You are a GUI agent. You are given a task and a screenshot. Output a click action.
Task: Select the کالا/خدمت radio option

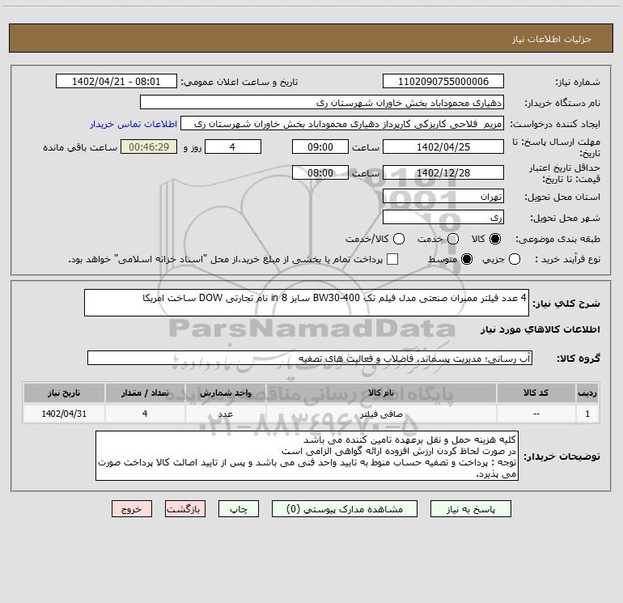[399, 239]
